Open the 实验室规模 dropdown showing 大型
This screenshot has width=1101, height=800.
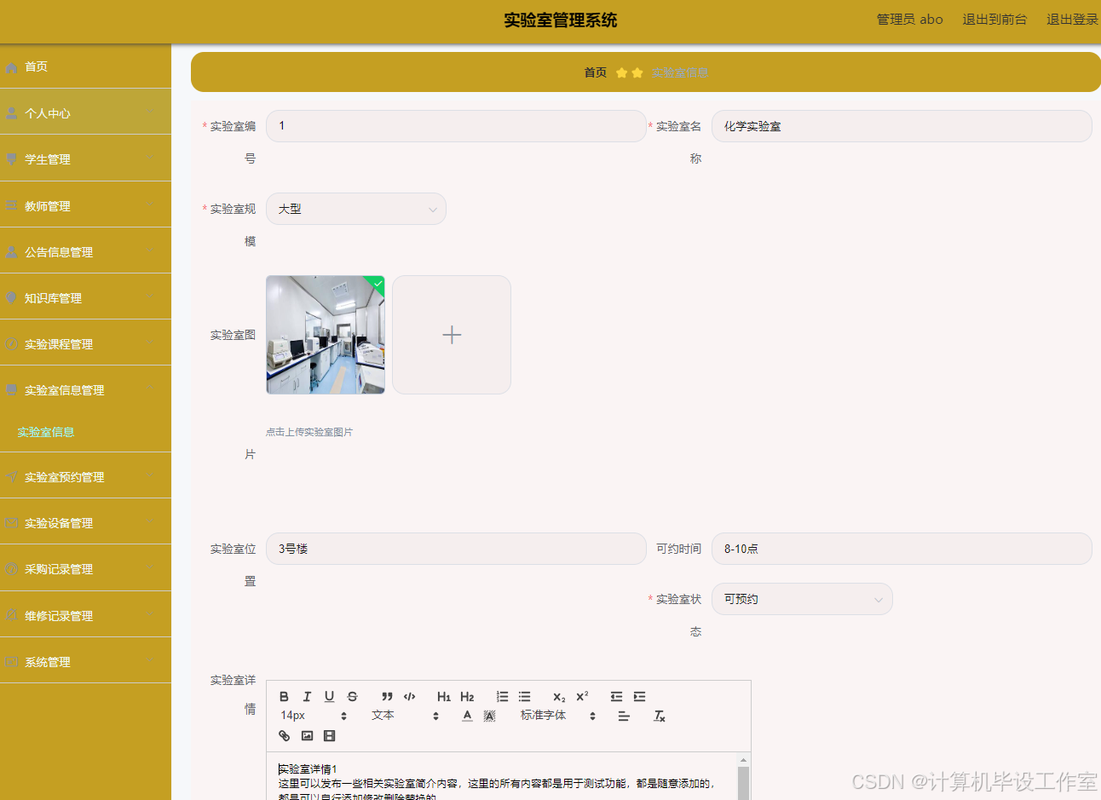click(x=355, y=208)
